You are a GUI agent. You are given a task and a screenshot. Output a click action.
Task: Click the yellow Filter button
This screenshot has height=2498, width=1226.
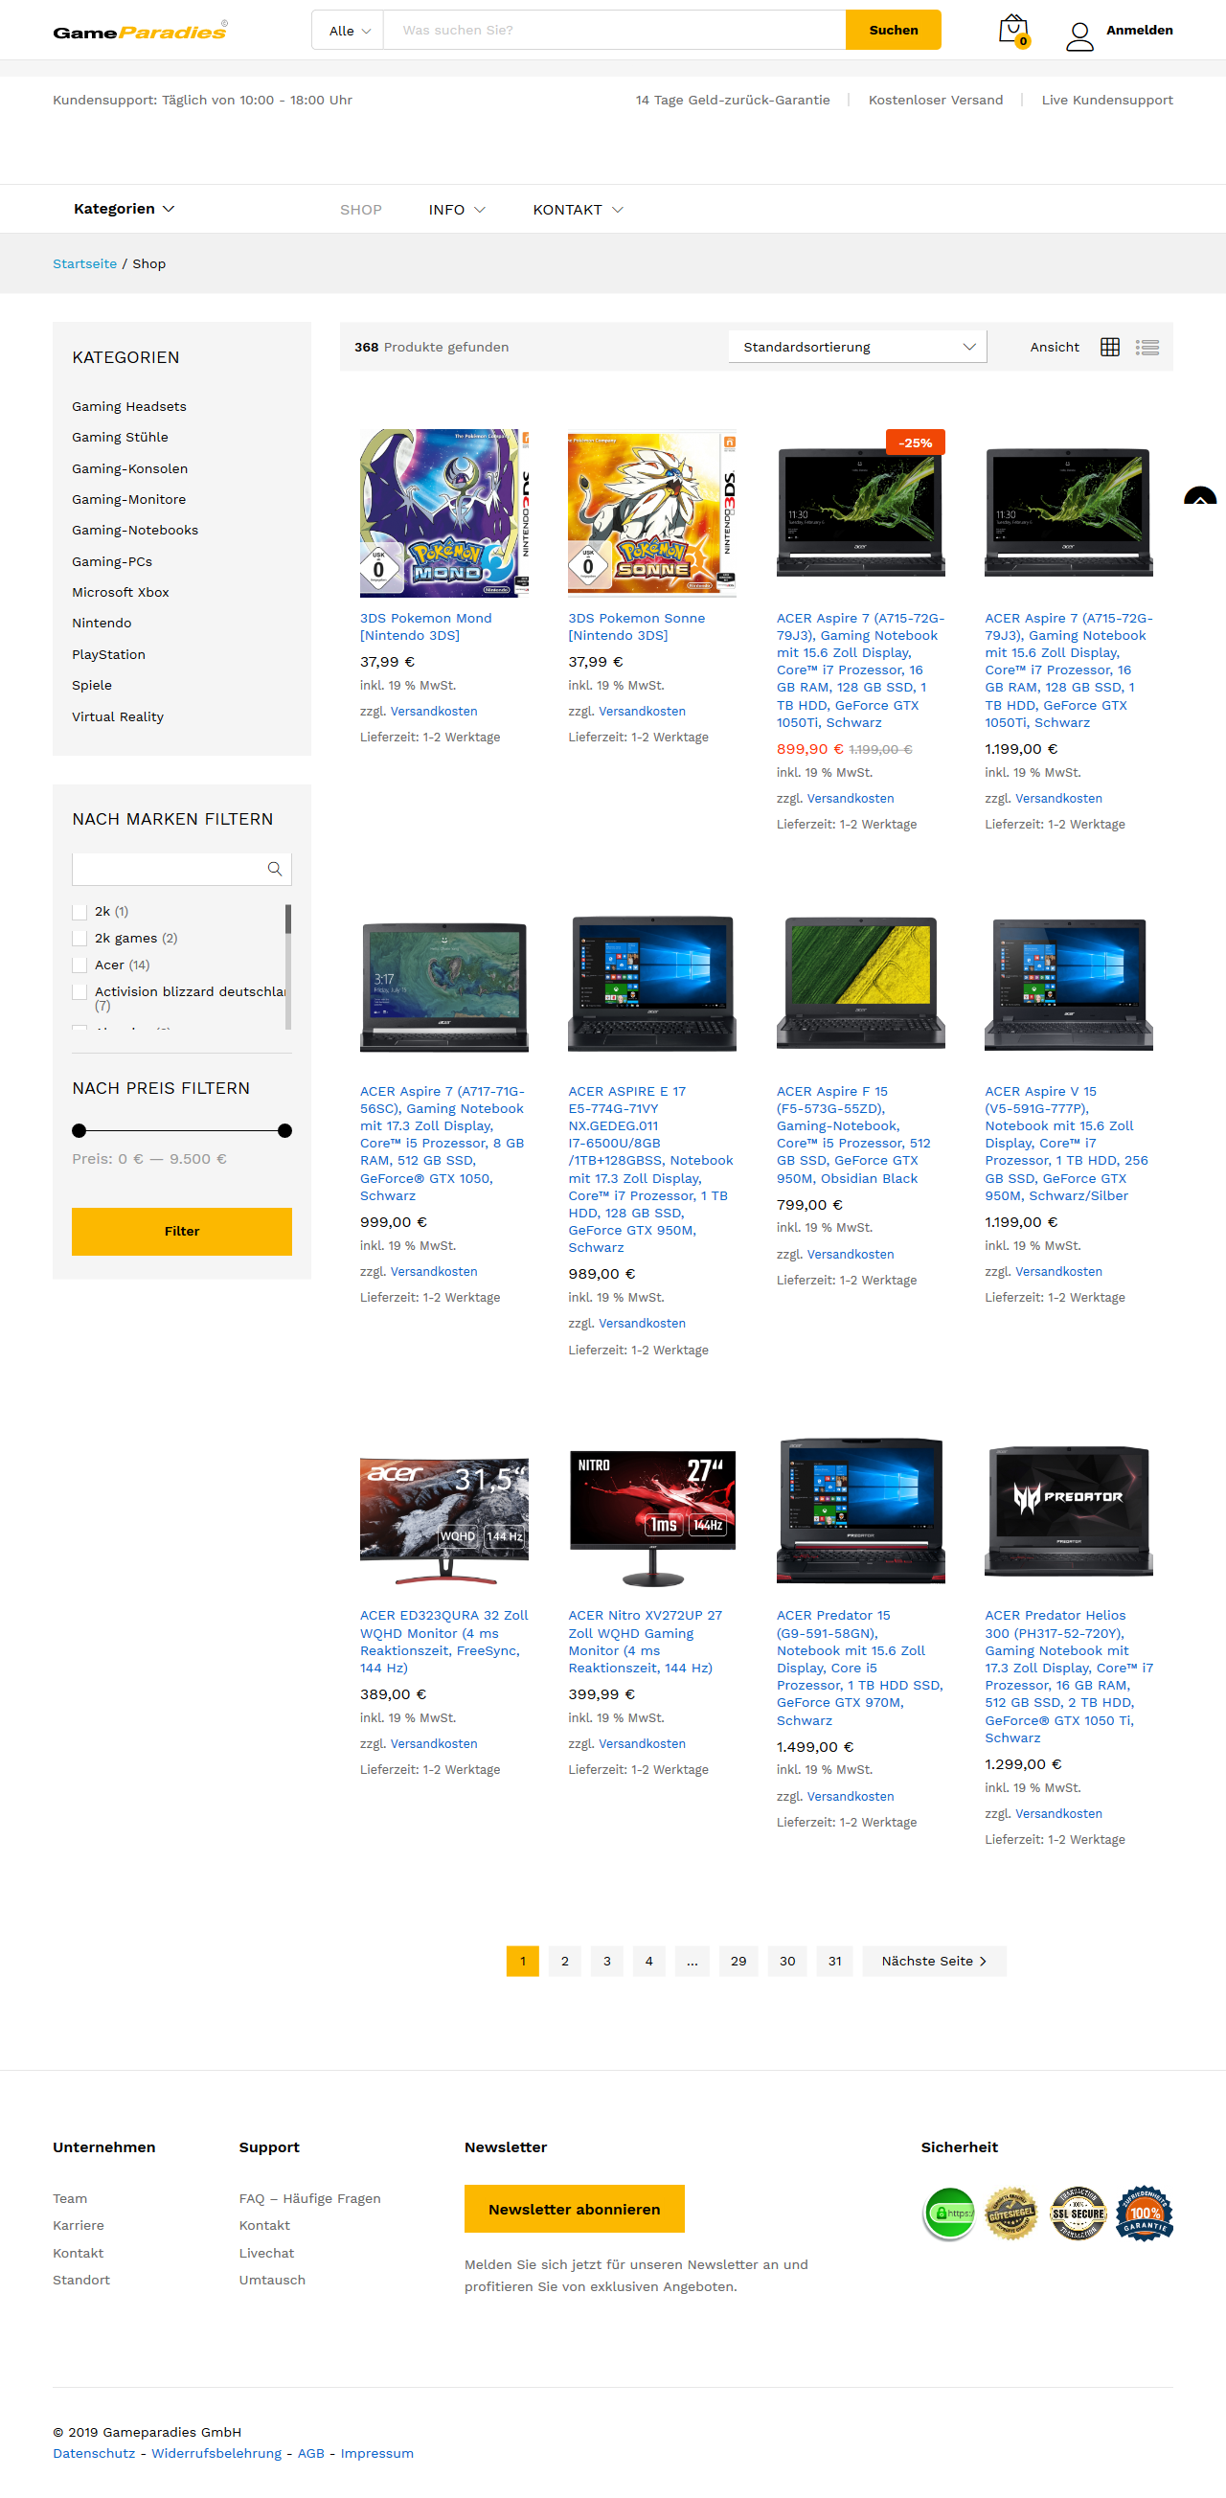[181, 1232]
